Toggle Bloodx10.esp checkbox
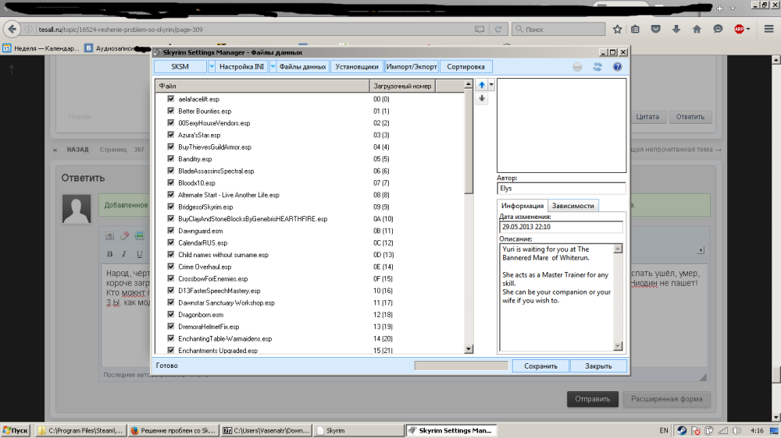Screen dimensions: 781x438 [x=171, y=182]
